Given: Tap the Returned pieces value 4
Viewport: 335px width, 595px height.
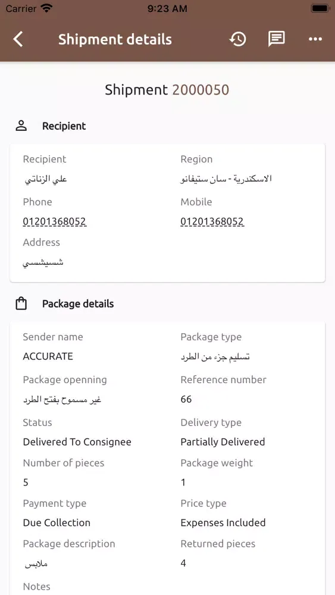Looking at the screenshot, I should [x=183, y=563].
